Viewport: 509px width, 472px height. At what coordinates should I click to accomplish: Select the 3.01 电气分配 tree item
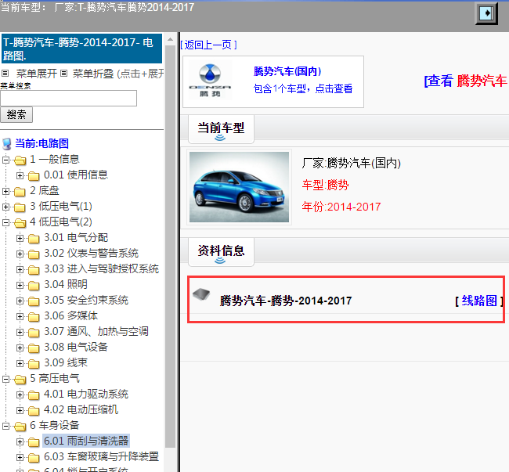tap(76, 238)
